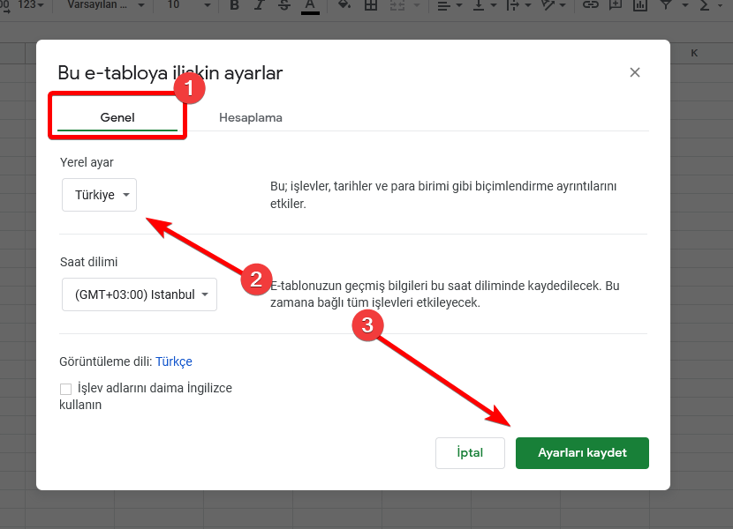
Task: Open the Hesaplama tab
Action: click(x=251, y=117)
